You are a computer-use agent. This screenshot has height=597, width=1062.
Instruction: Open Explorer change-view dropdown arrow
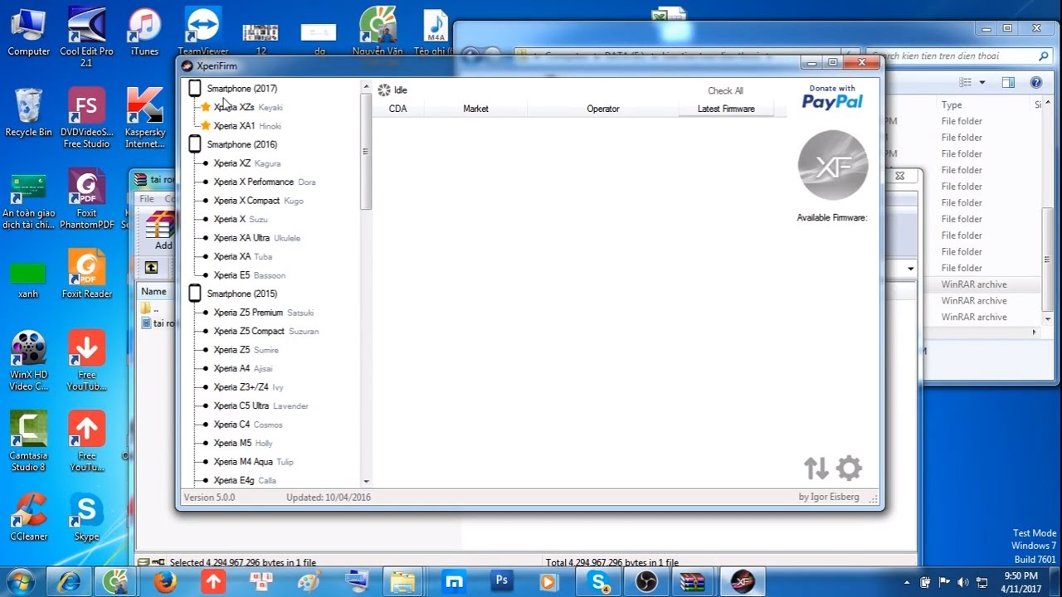click(x=982, y=82)
